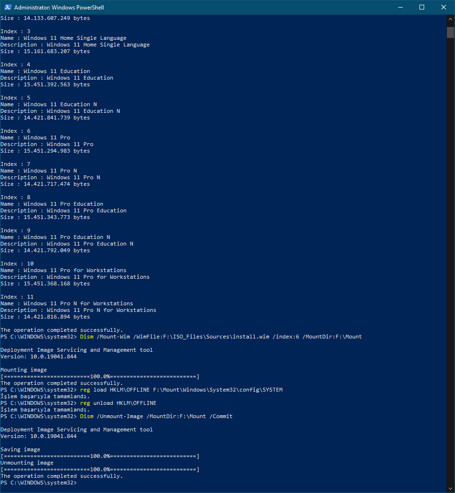Click 'Description : Windows 11 Education' line
This screenshot has width=455, height=493.
click(x=57, y=78)
